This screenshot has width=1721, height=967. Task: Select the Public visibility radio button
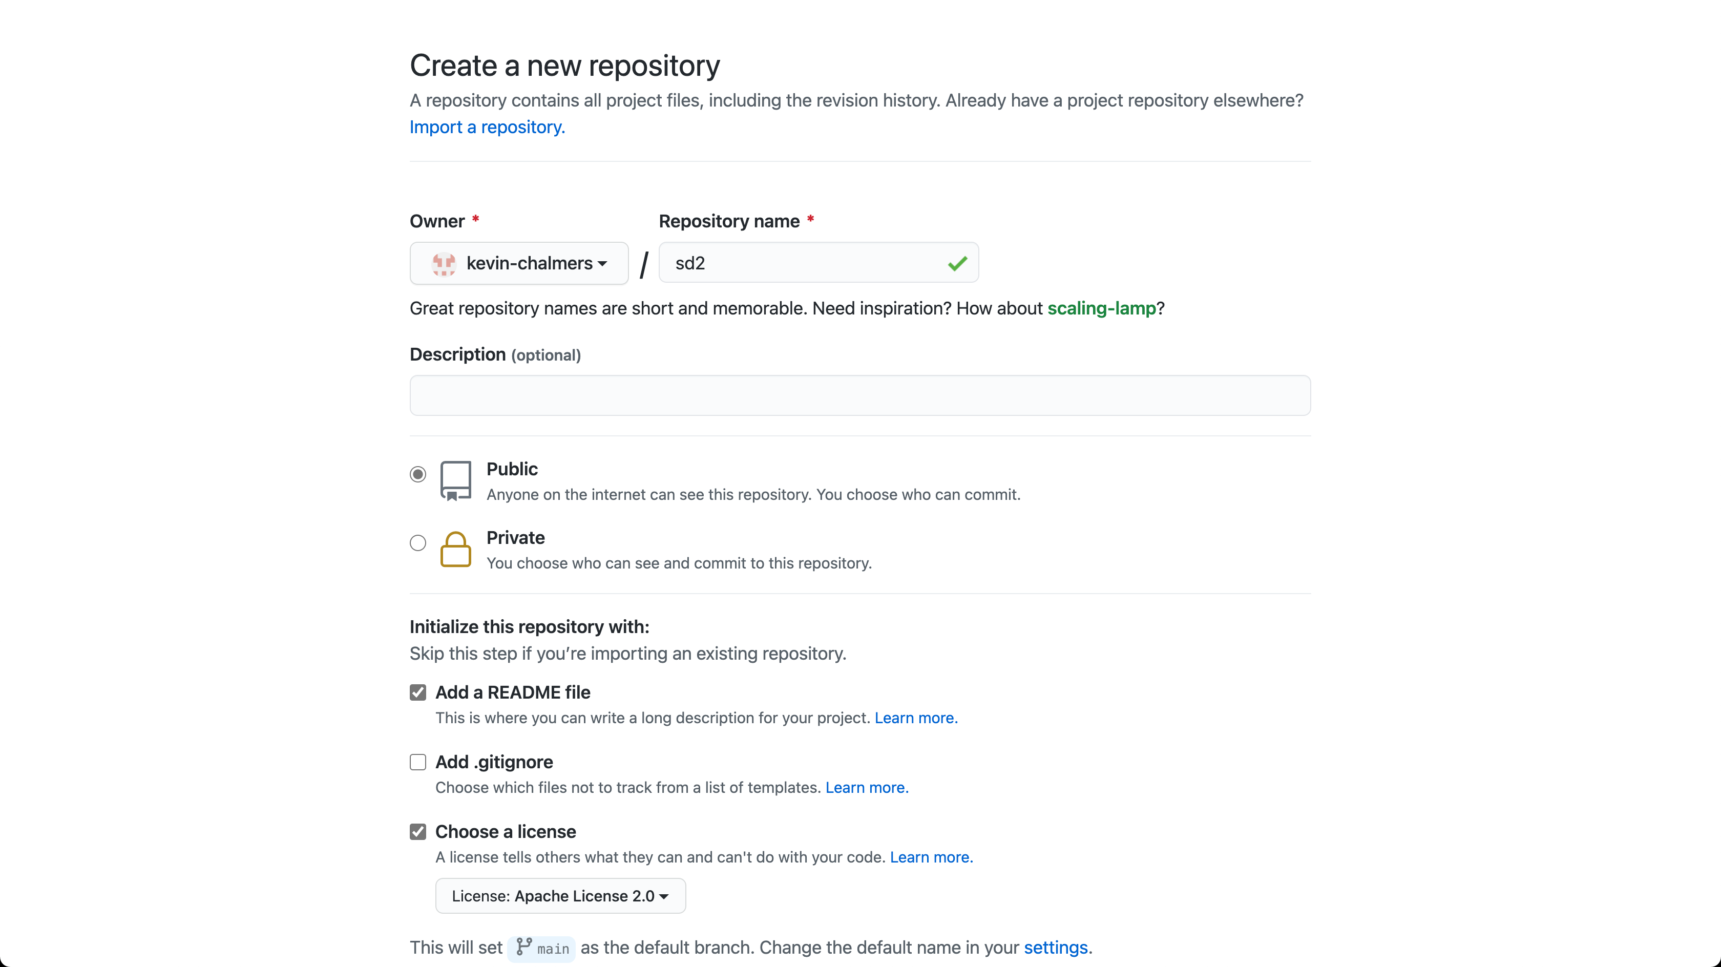point(417,474)
